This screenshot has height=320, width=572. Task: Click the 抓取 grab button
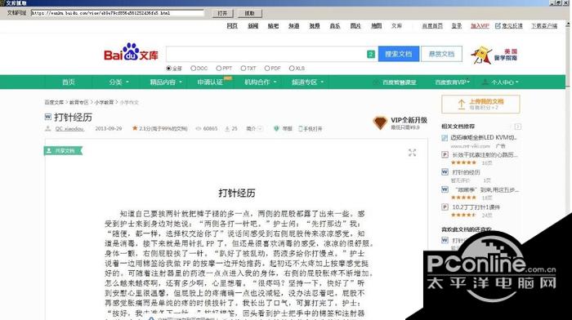pyautogui.click(x=249, y=13)
